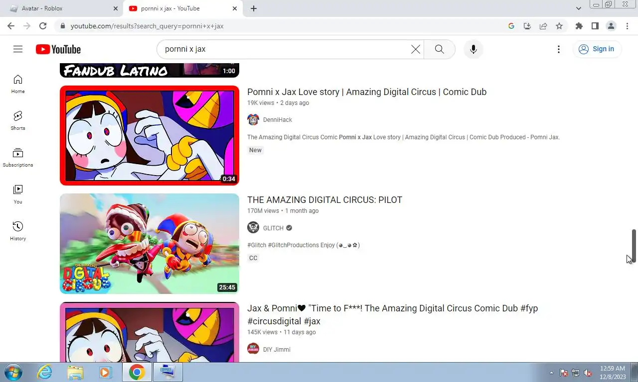The height and width of the screenshot is (382, 638).
Task: Open History from the sidebar
Action: 18,231
